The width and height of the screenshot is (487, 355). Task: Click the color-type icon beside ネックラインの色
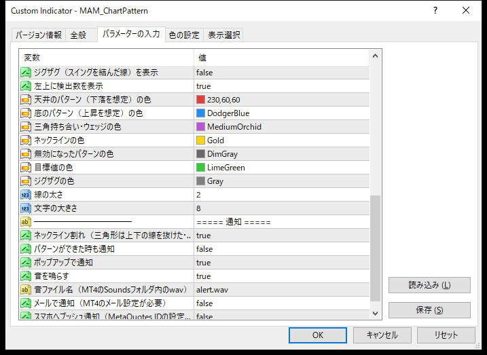point(26,141)
